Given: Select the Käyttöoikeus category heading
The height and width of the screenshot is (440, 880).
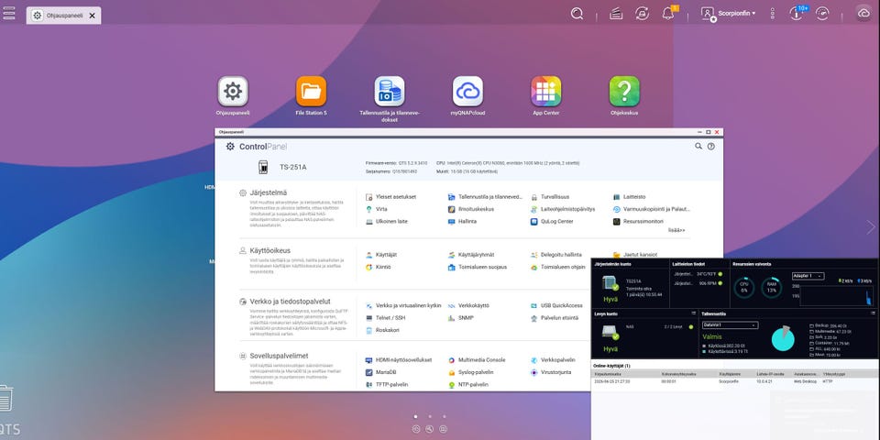Looking at the screenshot, I should click(269, 250).
